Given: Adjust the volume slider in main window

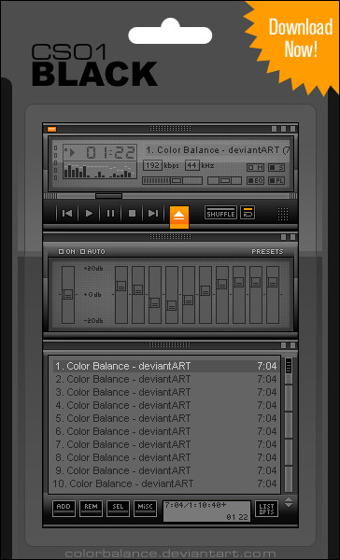Looking at the screenshot, I should pyautogui.click(x=172, y=181).
